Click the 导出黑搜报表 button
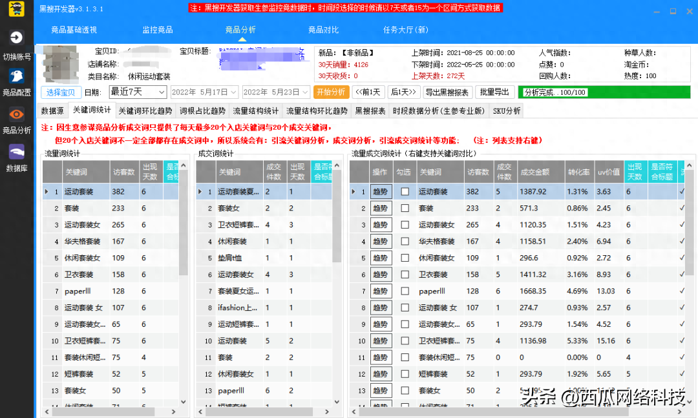This screenshot has height=418, width=698. coord(447,92)
